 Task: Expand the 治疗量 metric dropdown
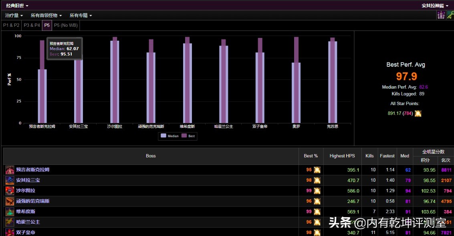tap(14, 15)
